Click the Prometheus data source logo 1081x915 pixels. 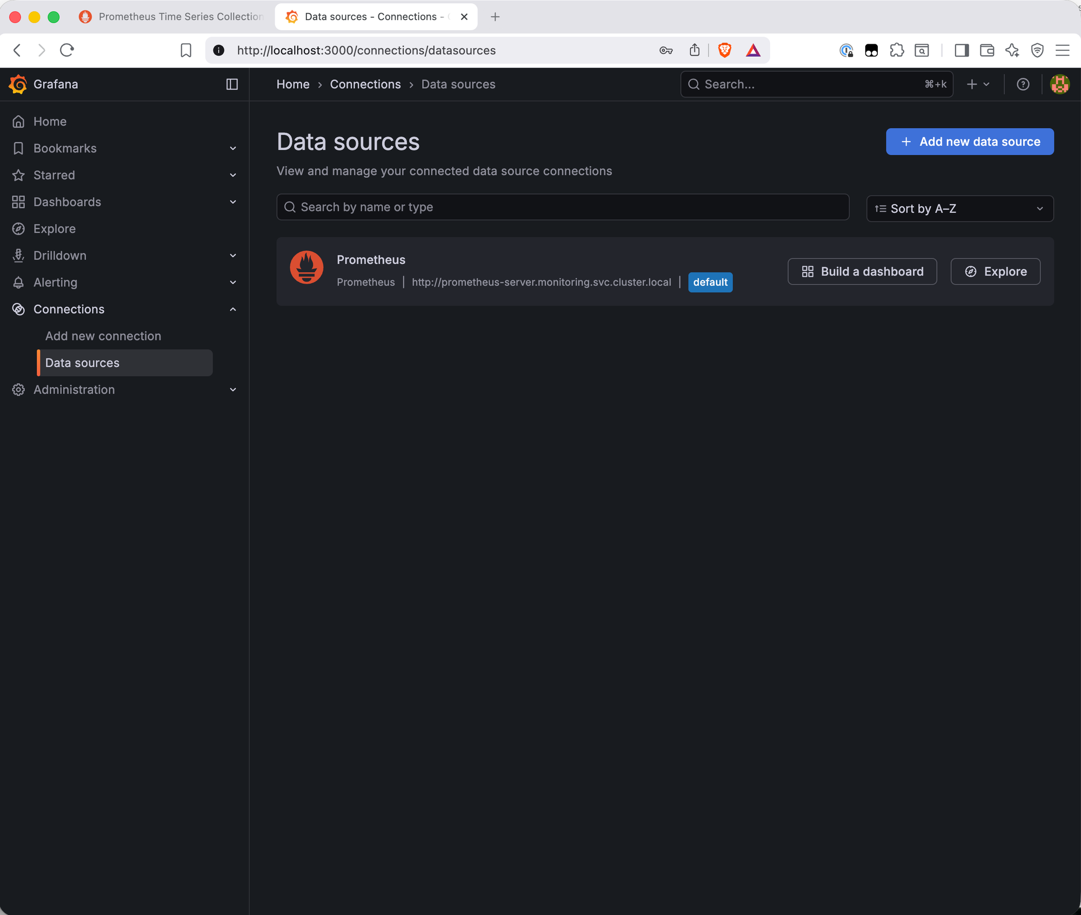point(306,267)
